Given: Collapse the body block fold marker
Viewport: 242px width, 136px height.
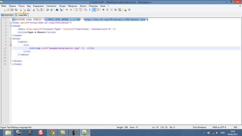Looking at the screenshot, I should [11, 39].
